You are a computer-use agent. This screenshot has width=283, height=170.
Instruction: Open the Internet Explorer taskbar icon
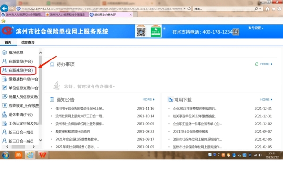click(30, 155)
